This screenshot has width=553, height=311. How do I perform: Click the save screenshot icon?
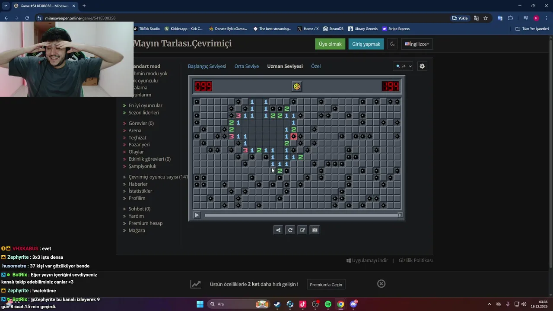315,230
